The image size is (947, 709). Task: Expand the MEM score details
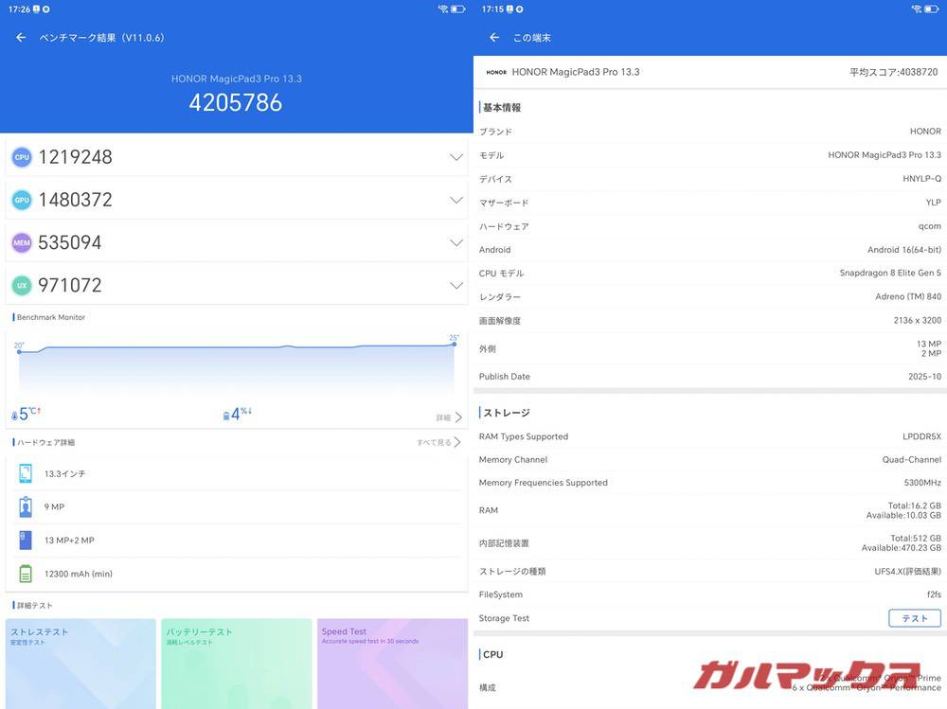456,241
